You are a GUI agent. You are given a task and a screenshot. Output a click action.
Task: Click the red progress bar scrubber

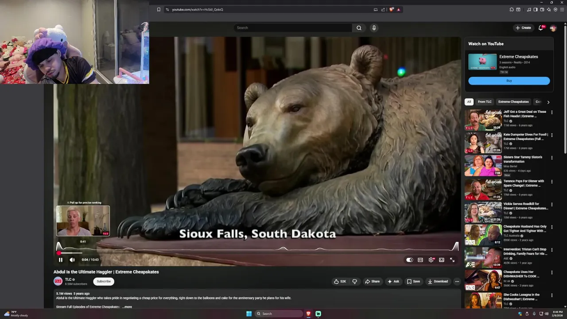(x=58, y=253)
